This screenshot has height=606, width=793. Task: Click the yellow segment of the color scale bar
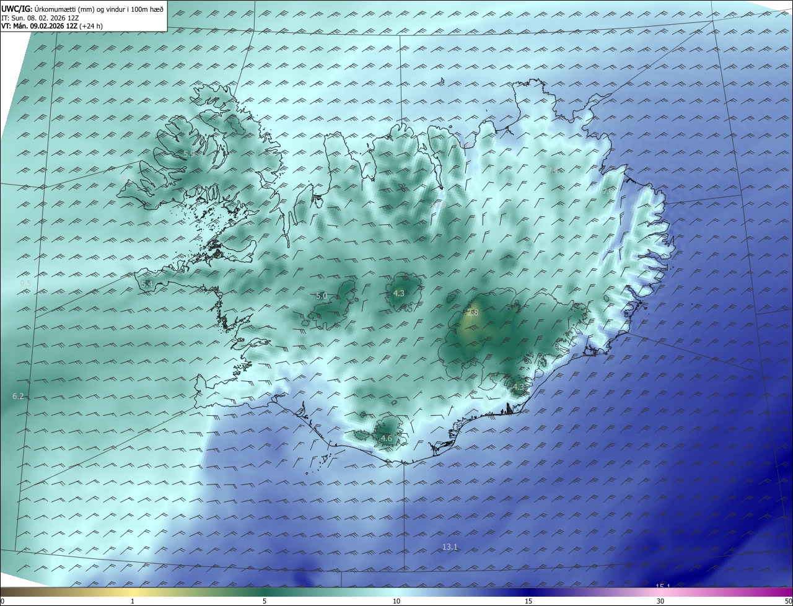tap(133, 592)
